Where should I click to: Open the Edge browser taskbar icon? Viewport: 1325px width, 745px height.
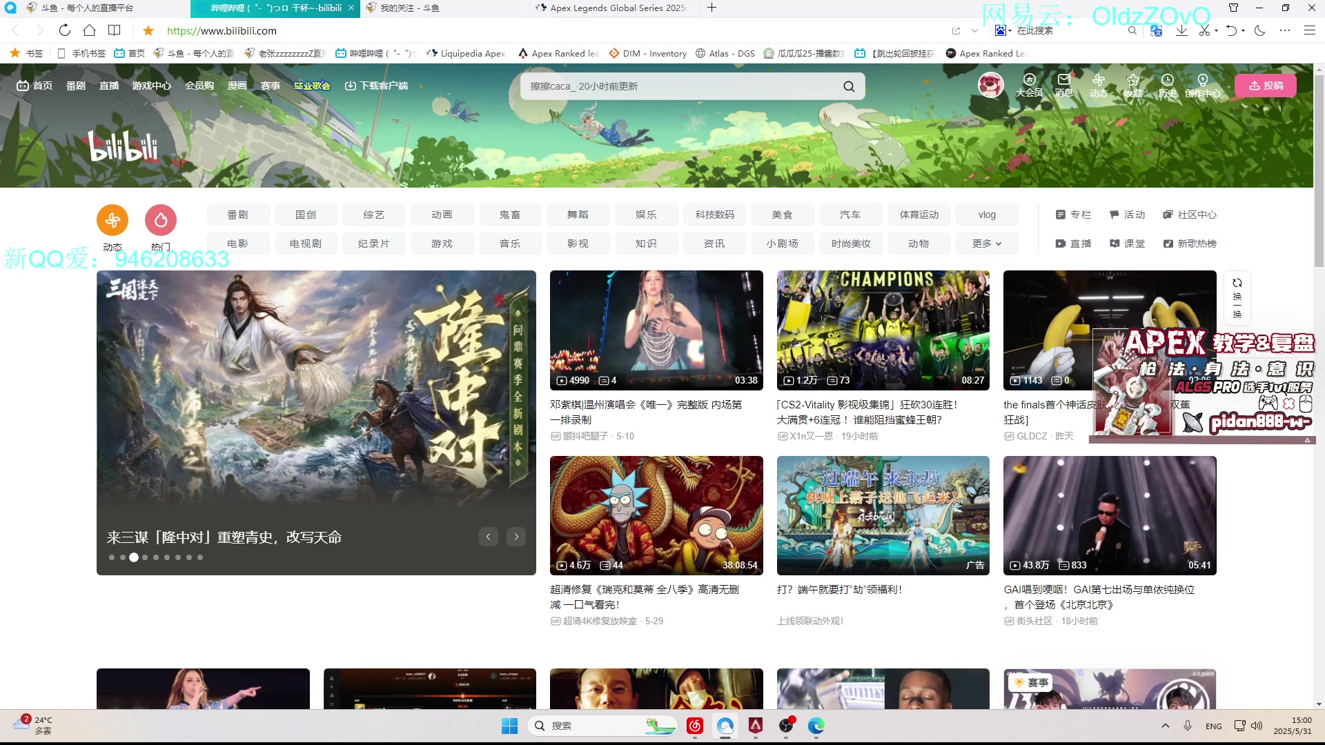tap(816, 726)
